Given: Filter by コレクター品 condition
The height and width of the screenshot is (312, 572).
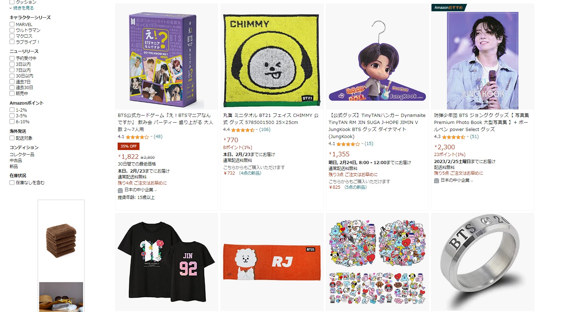Looking at the screenshot, I should click(x=22, y=155).
